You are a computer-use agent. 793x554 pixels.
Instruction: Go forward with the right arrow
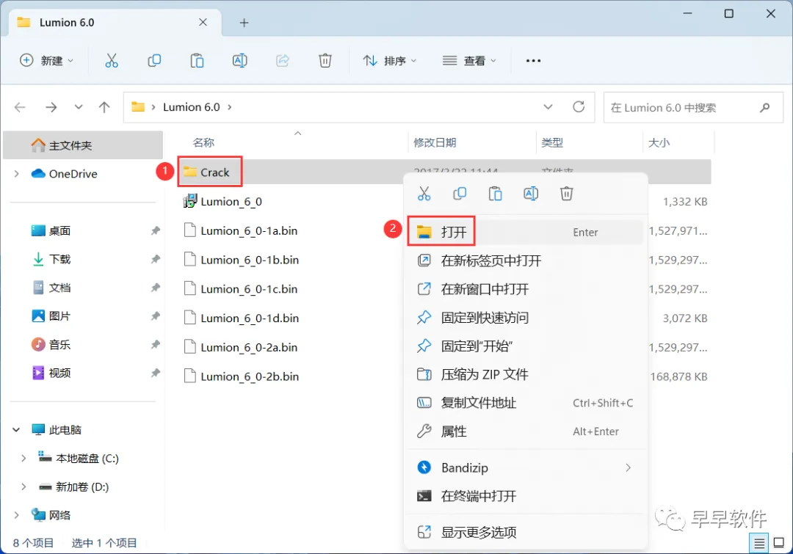click(51, 107)
